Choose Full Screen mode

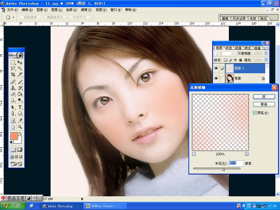pos(21,157)
